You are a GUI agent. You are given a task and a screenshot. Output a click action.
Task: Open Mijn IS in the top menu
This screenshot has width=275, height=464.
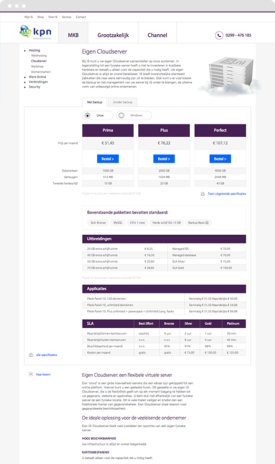(28, 17)
